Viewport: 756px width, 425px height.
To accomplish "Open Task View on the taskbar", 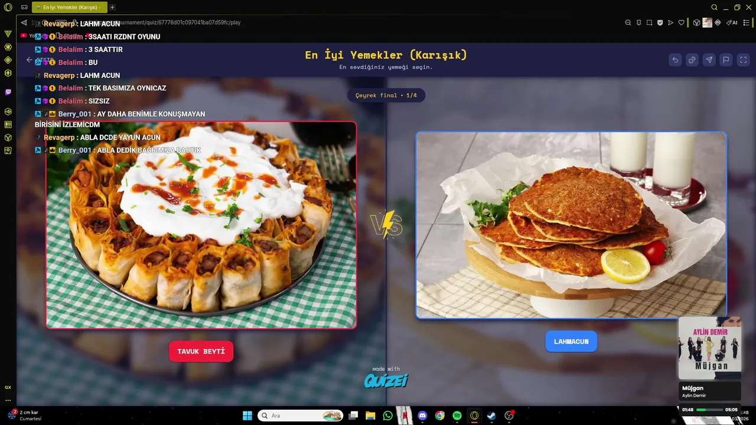I will pyautogui.click(x=353, y=416).
